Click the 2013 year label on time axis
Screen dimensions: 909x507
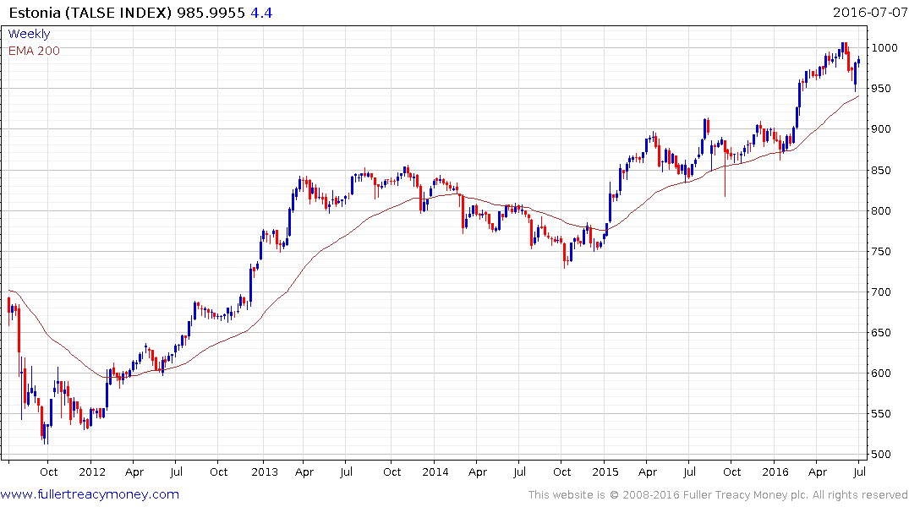(265, 472)
